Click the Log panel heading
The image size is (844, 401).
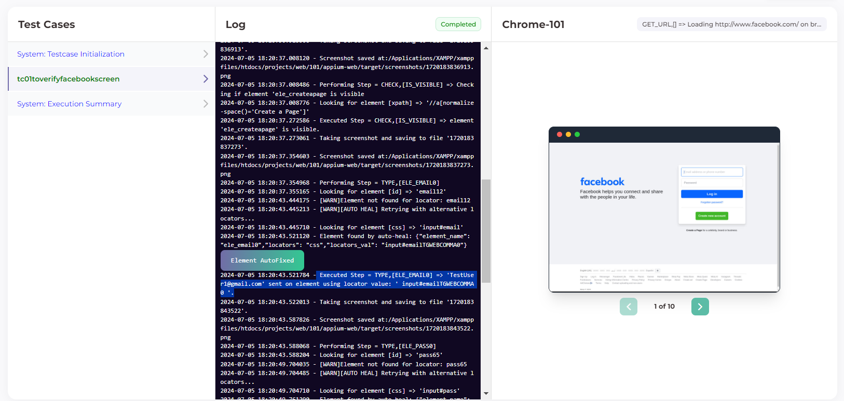click(236, 24)
